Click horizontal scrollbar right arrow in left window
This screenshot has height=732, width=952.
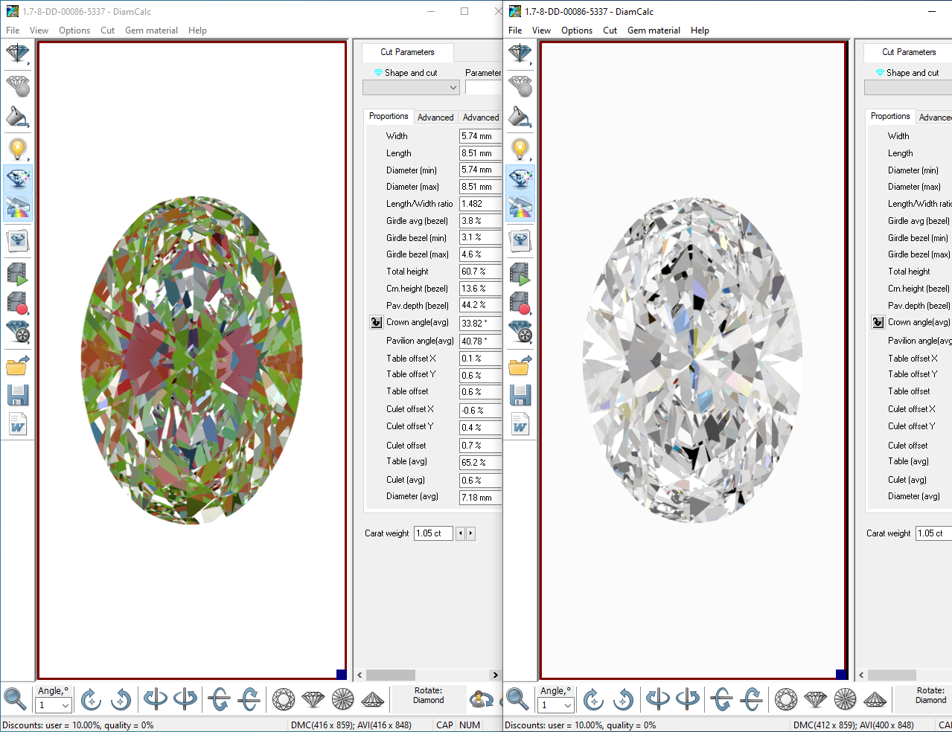[x=495, y=675]
